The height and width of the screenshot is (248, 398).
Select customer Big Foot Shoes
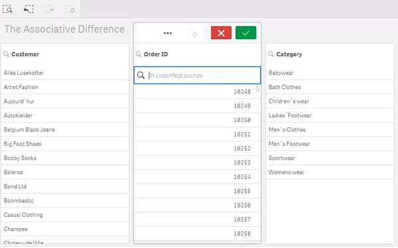(65, 144)
